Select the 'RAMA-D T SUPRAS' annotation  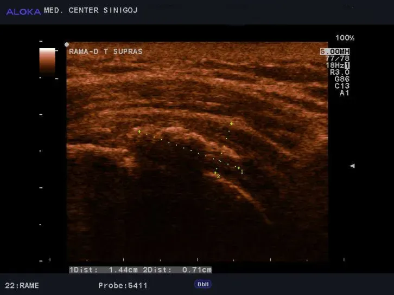pos(105,51)
